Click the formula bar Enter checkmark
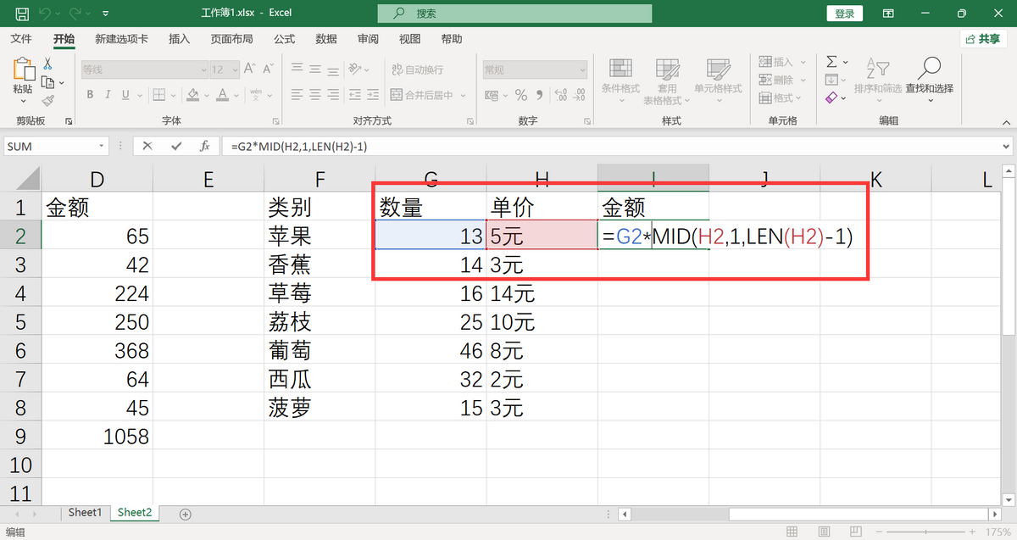Viewport: 1017px width, 540px height. tap(176, 146)
